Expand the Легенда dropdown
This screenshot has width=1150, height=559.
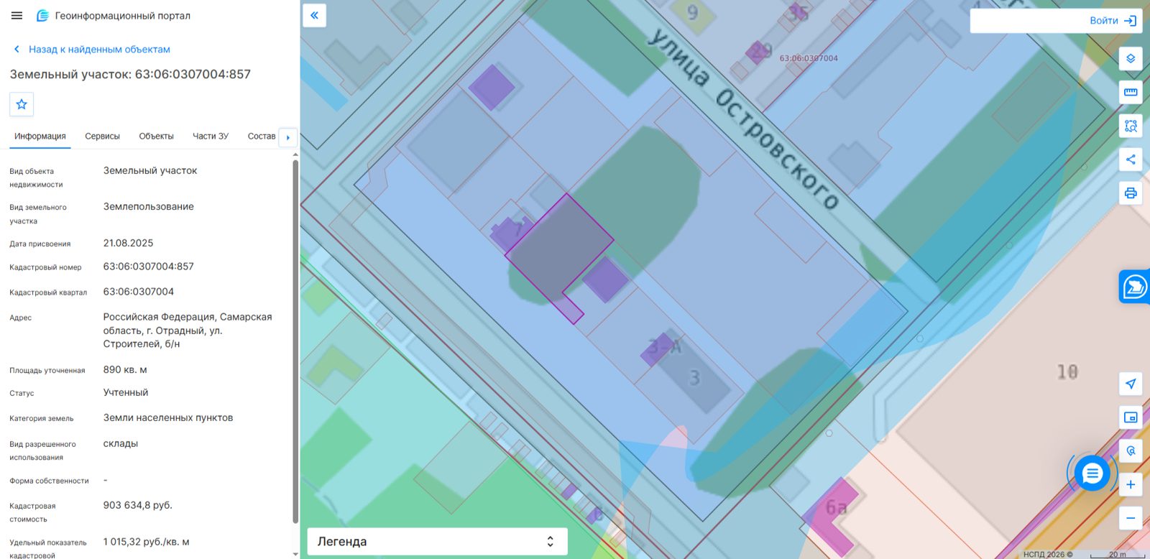438,542
